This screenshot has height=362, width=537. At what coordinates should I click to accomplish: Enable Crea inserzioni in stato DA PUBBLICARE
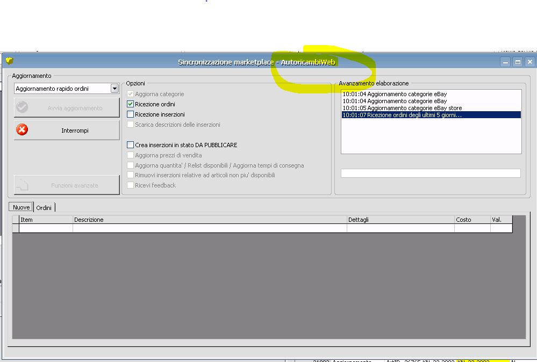coord(130,144)
